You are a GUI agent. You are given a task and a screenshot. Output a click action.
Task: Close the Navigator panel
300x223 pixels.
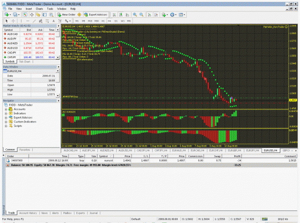(59, 100)
